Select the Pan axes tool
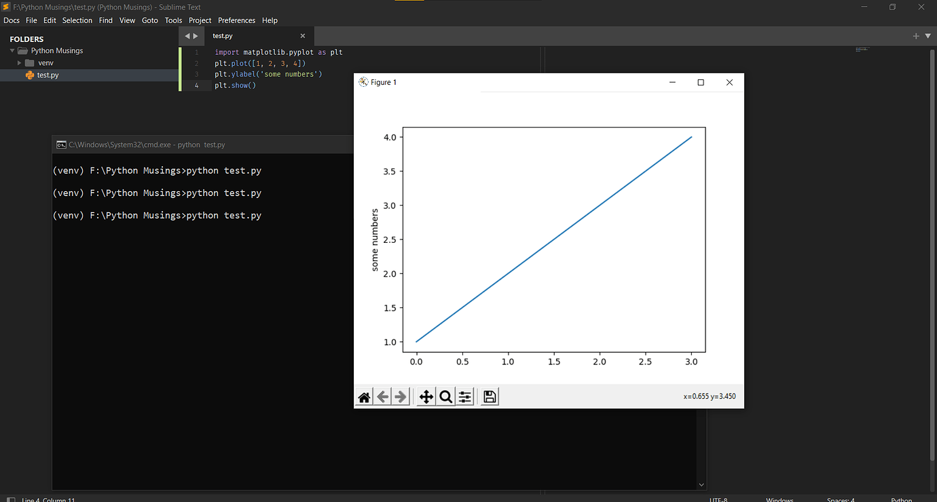Viewport: 937px width, 502px height. (x=426, y=397)
